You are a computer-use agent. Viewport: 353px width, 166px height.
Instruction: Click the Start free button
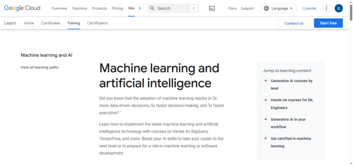pos(329,23)
